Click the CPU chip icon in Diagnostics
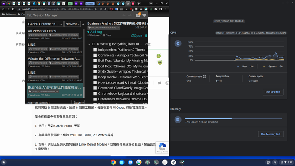 (x=178, y=43)
